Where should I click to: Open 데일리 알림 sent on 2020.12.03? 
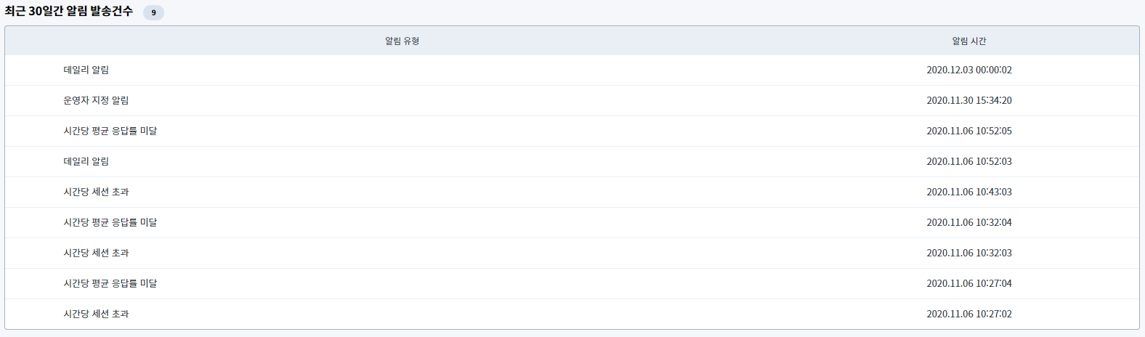pos(86,70)
